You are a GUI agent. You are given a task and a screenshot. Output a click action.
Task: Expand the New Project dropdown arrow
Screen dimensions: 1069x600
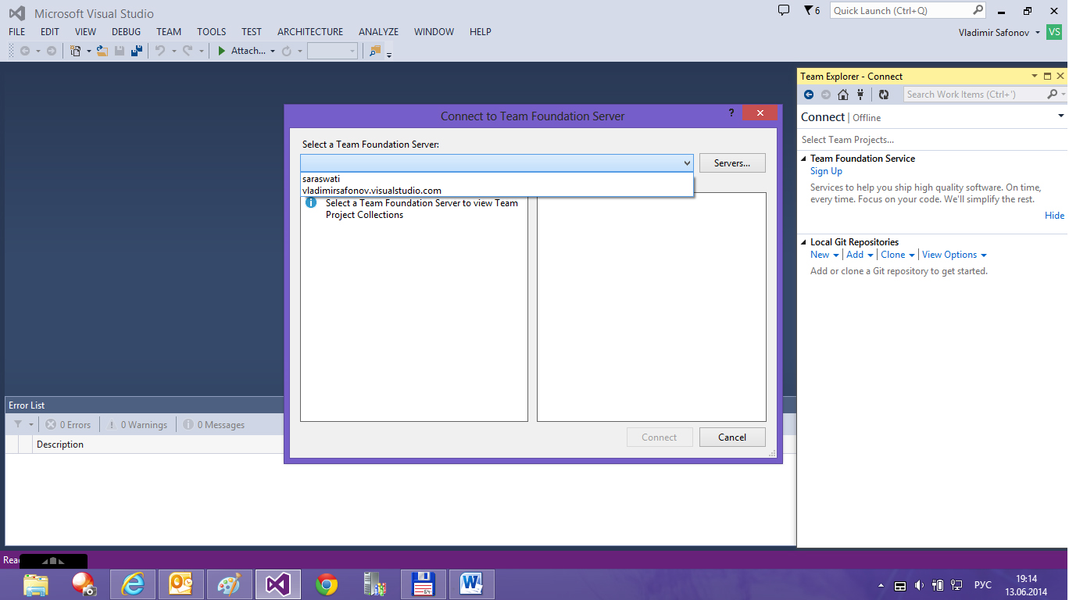point(88,52)
